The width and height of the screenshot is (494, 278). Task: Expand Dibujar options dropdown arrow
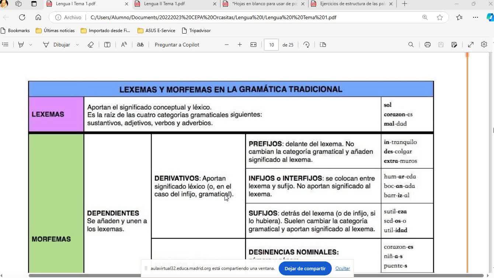pos(77,45)
